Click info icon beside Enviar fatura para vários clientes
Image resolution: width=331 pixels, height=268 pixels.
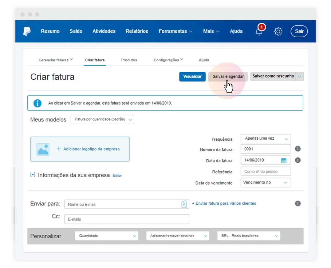point(298,203)
